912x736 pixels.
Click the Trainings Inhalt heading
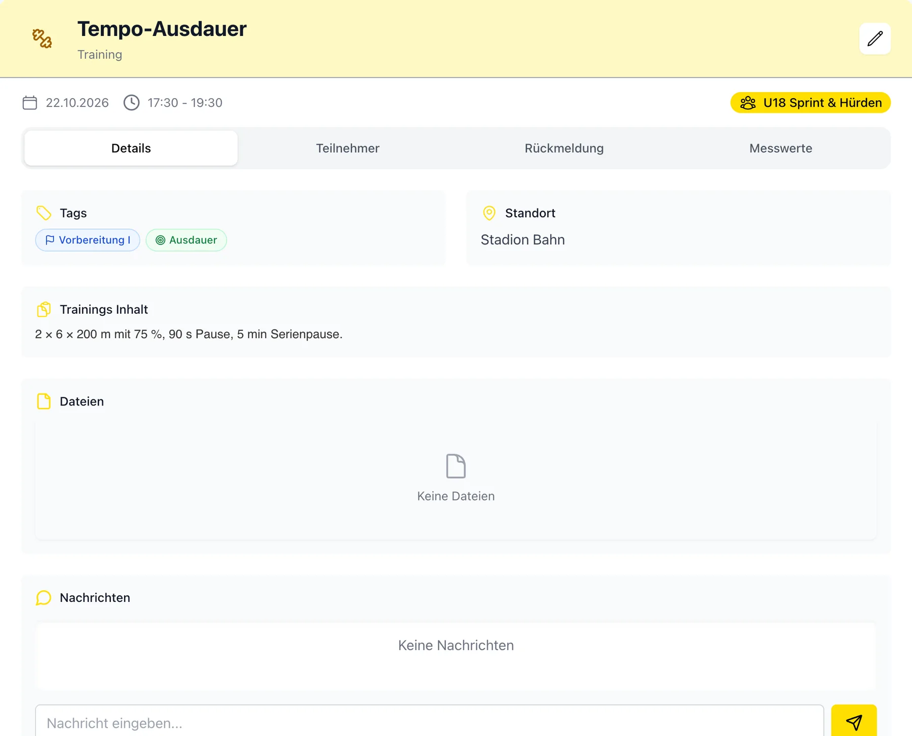[104, 310]
